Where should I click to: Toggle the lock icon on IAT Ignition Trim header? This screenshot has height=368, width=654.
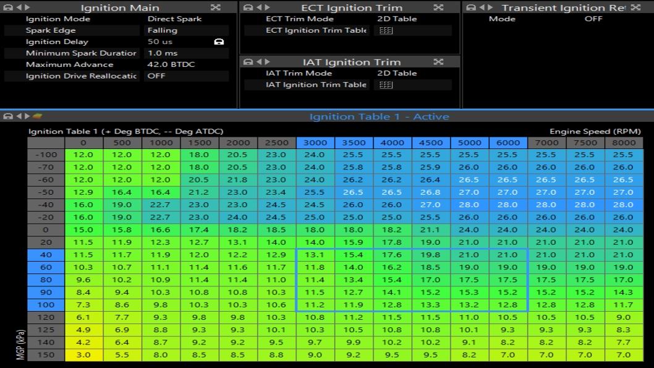(248, 62)
